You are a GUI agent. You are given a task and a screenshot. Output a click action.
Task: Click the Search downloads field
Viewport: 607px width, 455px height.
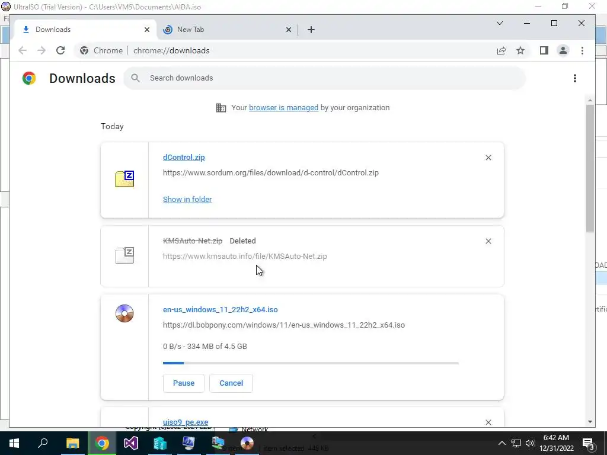pos(324,78)
